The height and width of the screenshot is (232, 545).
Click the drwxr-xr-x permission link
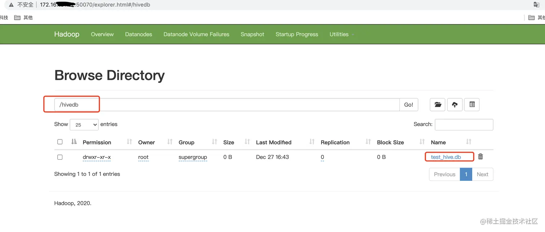coord(97,157)
